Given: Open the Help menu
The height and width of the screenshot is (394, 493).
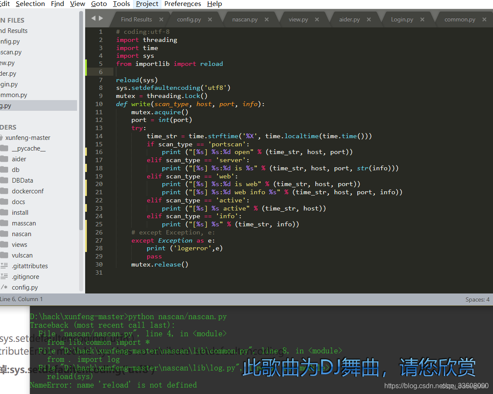Looking at the screenshot, I should click(214, 4).
